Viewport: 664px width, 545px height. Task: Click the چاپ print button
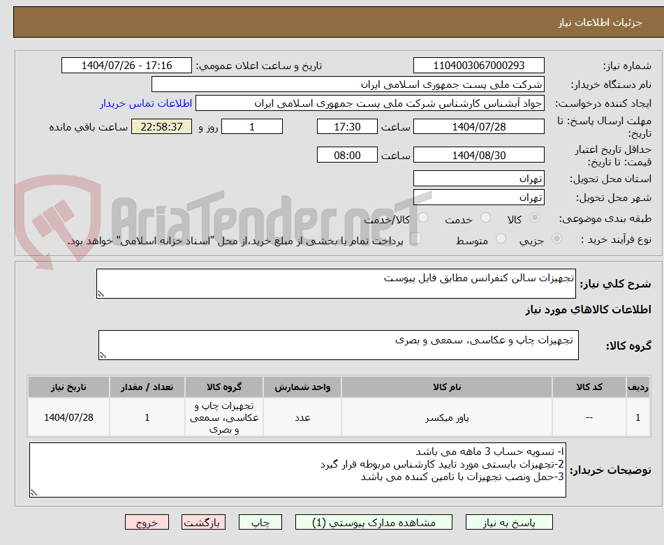(x=260, y=521)
